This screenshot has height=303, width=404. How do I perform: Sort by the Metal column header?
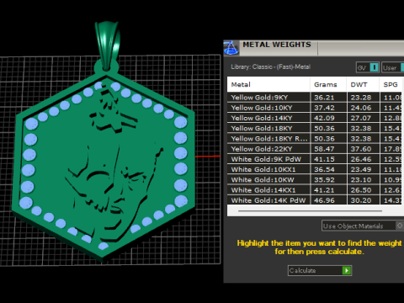268,84
